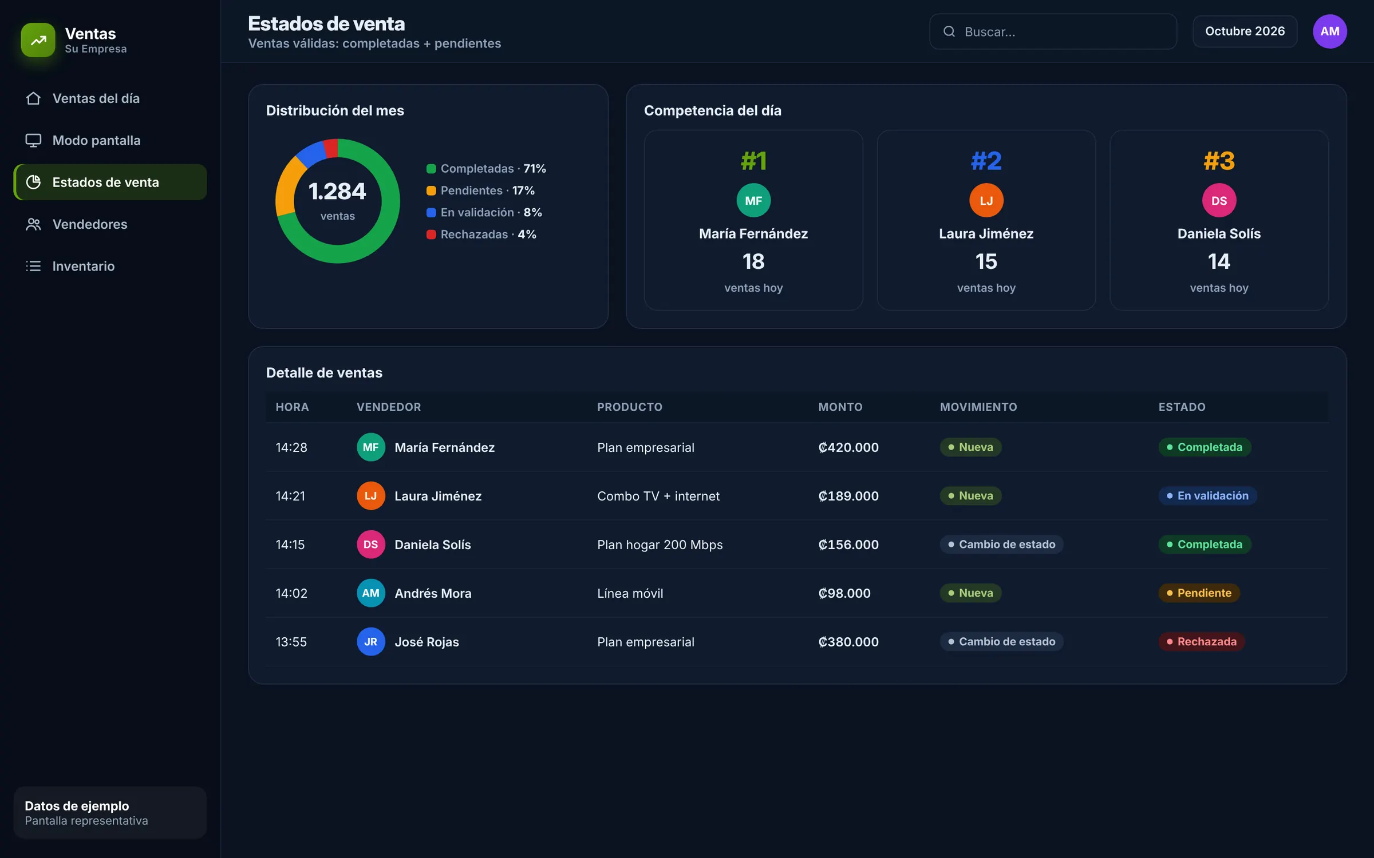1374x858 pixels.
Task: Click the José Rojas vendor name
Action: pos(427,642)
